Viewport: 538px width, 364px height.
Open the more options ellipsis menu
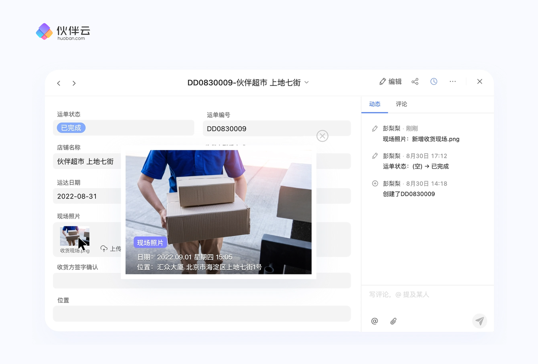[453, 82]
